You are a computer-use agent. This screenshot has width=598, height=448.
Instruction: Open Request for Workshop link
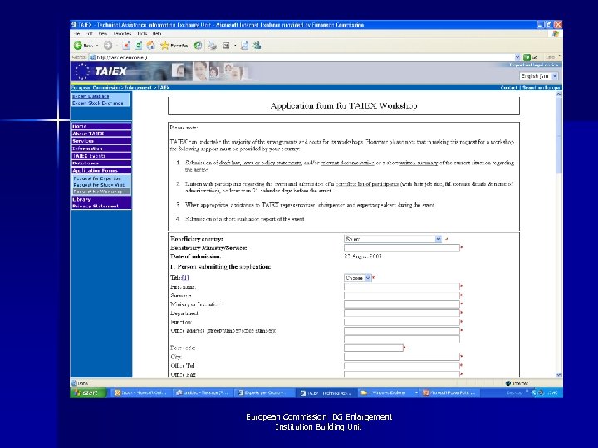pyautogui.click(x=98, y=192)
